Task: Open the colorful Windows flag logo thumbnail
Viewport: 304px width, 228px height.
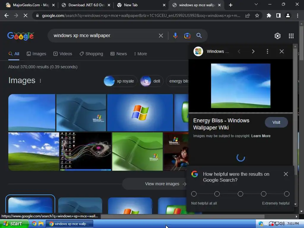Action: pyautogui.click(x=140, y=113)
